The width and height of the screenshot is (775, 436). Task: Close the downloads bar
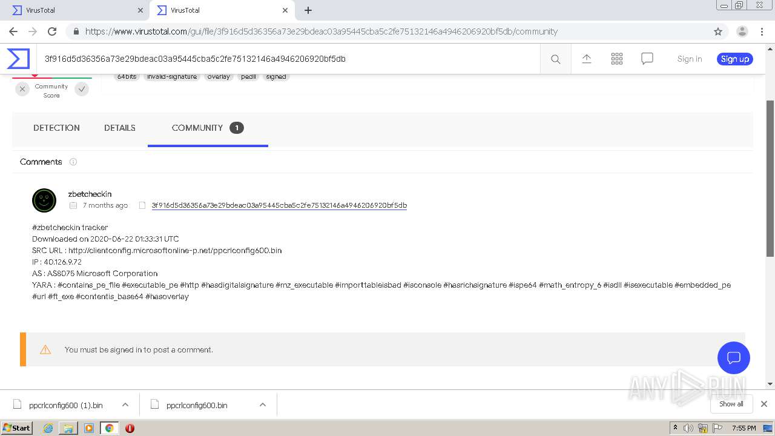(764, 404)
